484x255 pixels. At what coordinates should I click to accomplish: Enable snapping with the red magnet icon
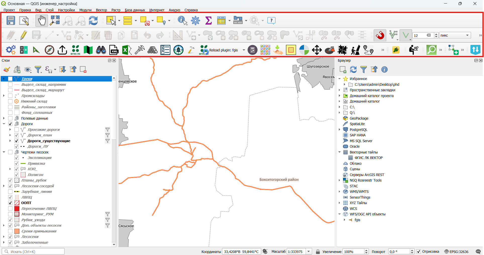pos(380,35)
